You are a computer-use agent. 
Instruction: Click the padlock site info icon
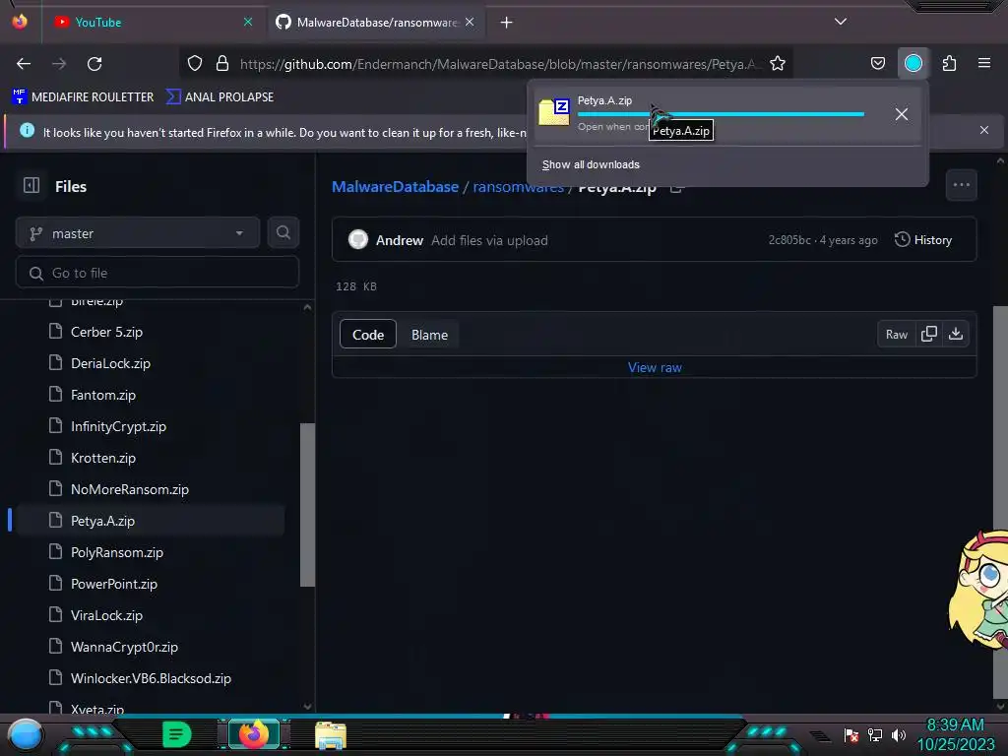tap(222, 63)
